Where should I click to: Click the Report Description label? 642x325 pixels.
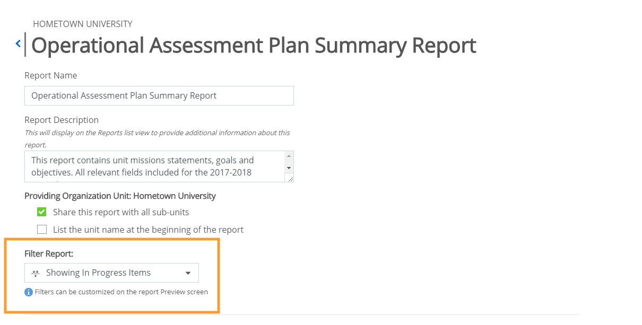coord(62,120)
